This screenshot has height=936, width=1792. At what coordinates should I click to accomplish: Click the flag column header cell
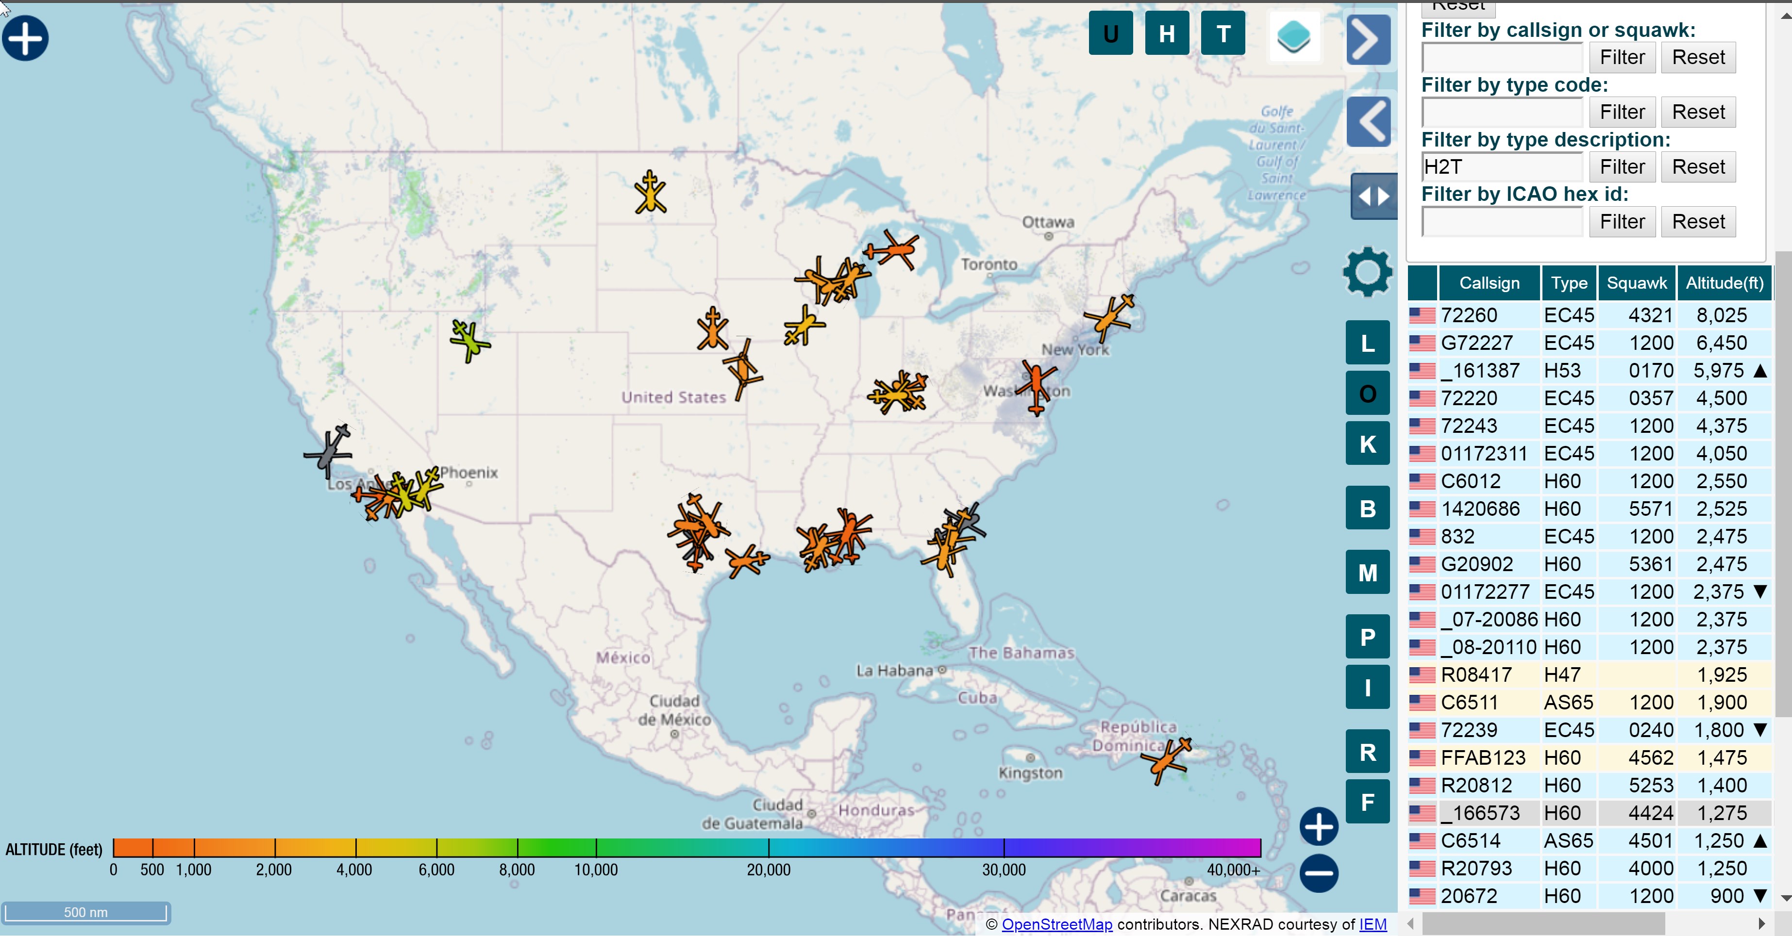point(1422,283)
